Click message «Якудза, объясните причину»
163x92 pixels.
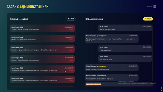click(x=125, y=28)
